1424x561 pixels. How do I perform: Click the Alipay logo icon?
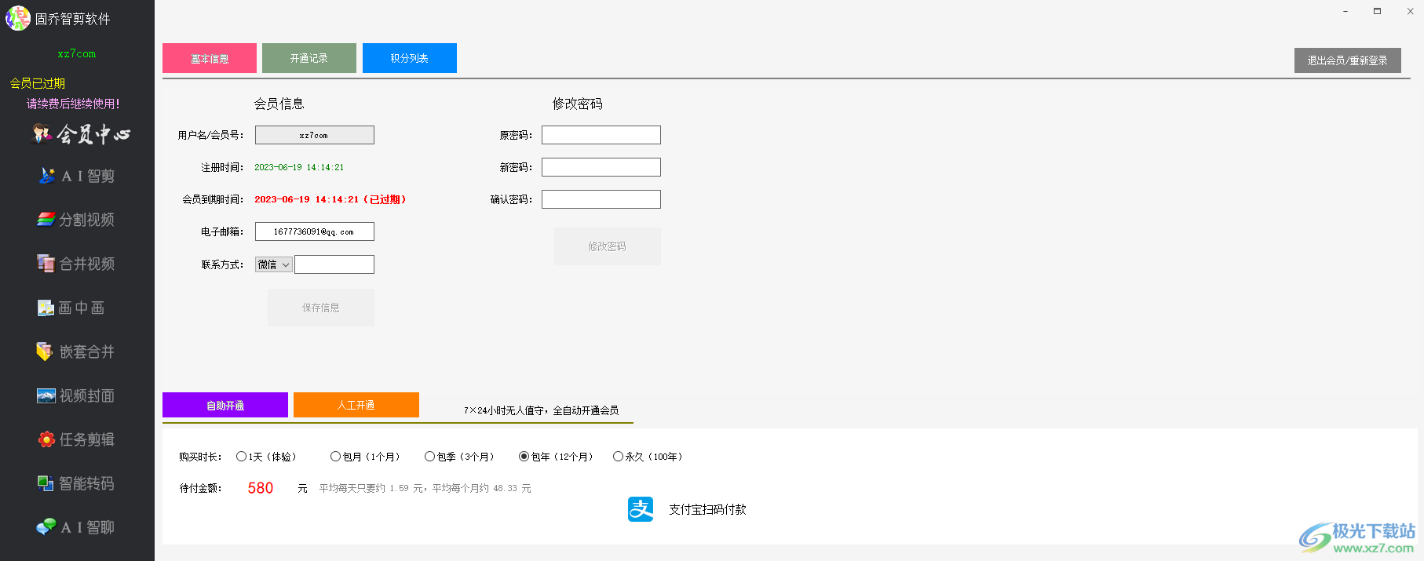tap(641, 509)
